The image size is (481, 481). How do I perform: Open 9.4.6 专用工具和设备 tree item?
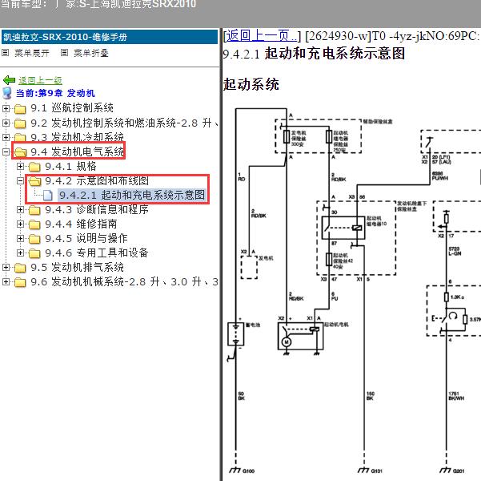tap(97, 253)
